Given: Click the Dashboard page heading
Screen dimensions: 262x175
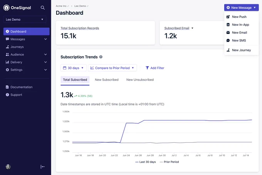Looking at the screenshot, I should pos(69,13).
